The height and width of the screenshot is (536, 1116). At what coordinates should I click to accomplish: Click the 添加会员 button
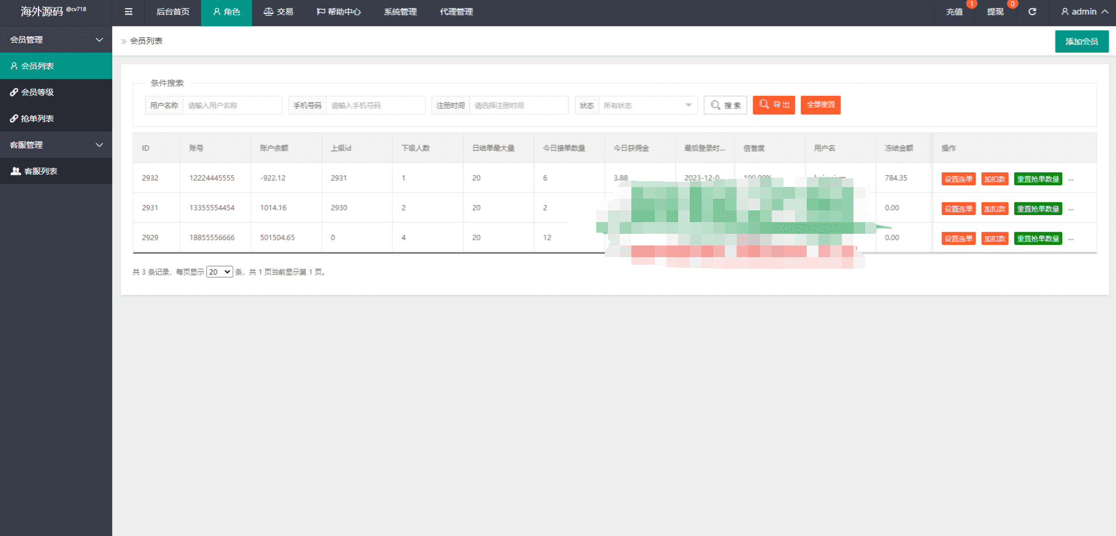coord(1082,42)
